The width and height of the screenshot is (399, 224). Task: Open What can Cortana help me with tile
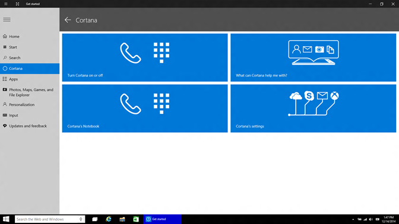[x=313, y=57]
